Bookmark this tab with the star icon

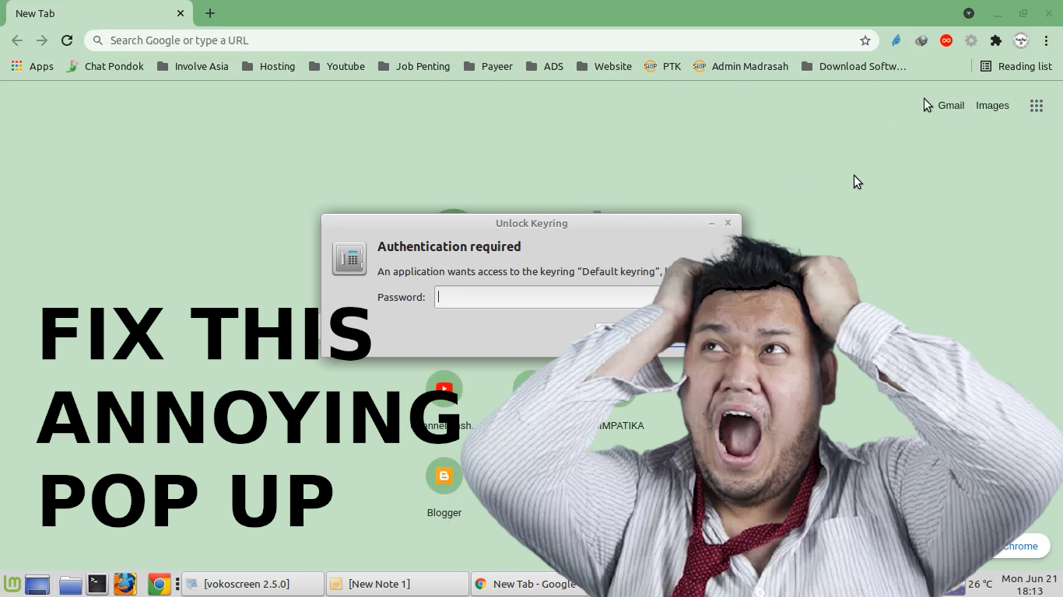tap(865, 40)
